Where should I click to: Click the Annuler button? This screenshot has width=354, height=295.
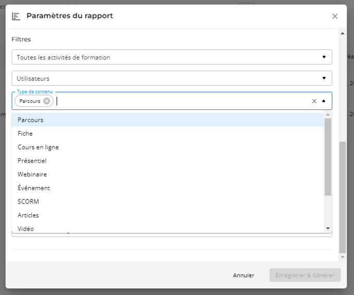243,275
